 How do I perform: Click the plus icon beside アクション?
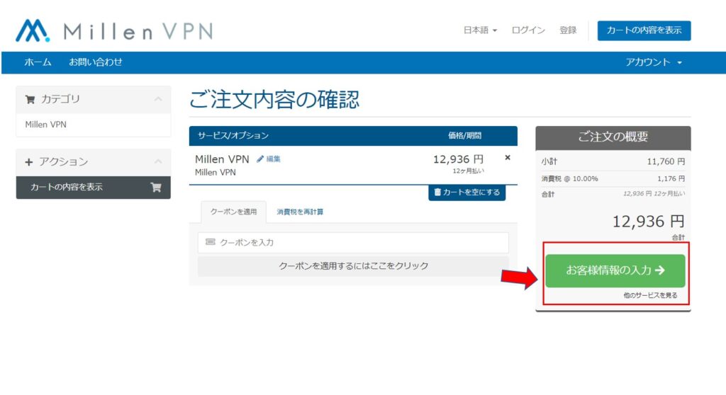pyautogui.click(x=28, y=162)
